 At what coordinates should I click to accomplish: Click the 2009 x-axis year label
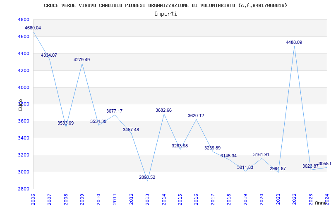coord(82,199)
